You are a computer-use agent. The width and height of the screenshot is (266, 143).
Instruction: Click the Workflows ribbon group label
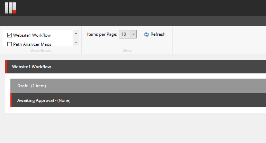[x=41, y=51]
